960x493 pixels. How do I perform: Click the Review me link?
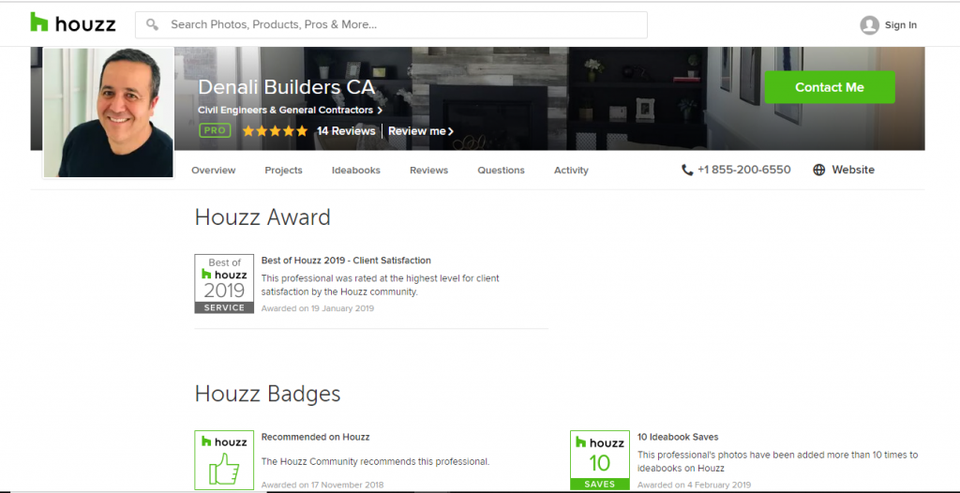[417, 131]
